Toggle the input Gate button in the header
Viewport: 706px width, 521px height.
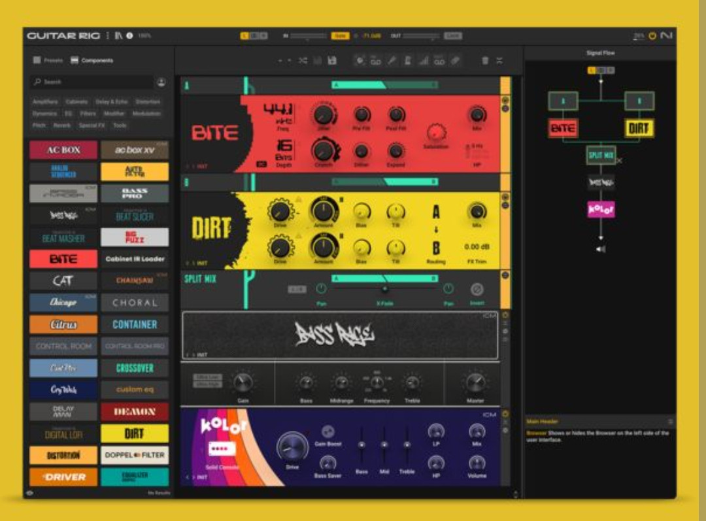[340, 36]
